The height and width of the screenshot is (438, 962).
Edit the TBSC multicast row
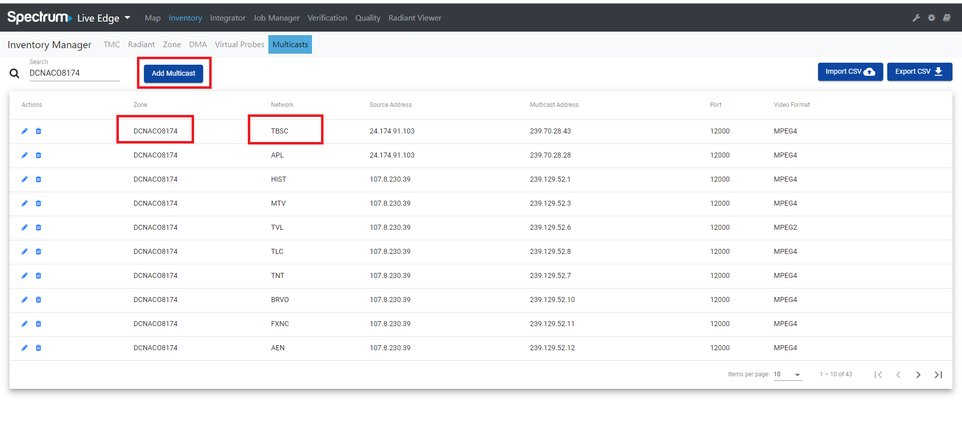click(x=25, y=131)
